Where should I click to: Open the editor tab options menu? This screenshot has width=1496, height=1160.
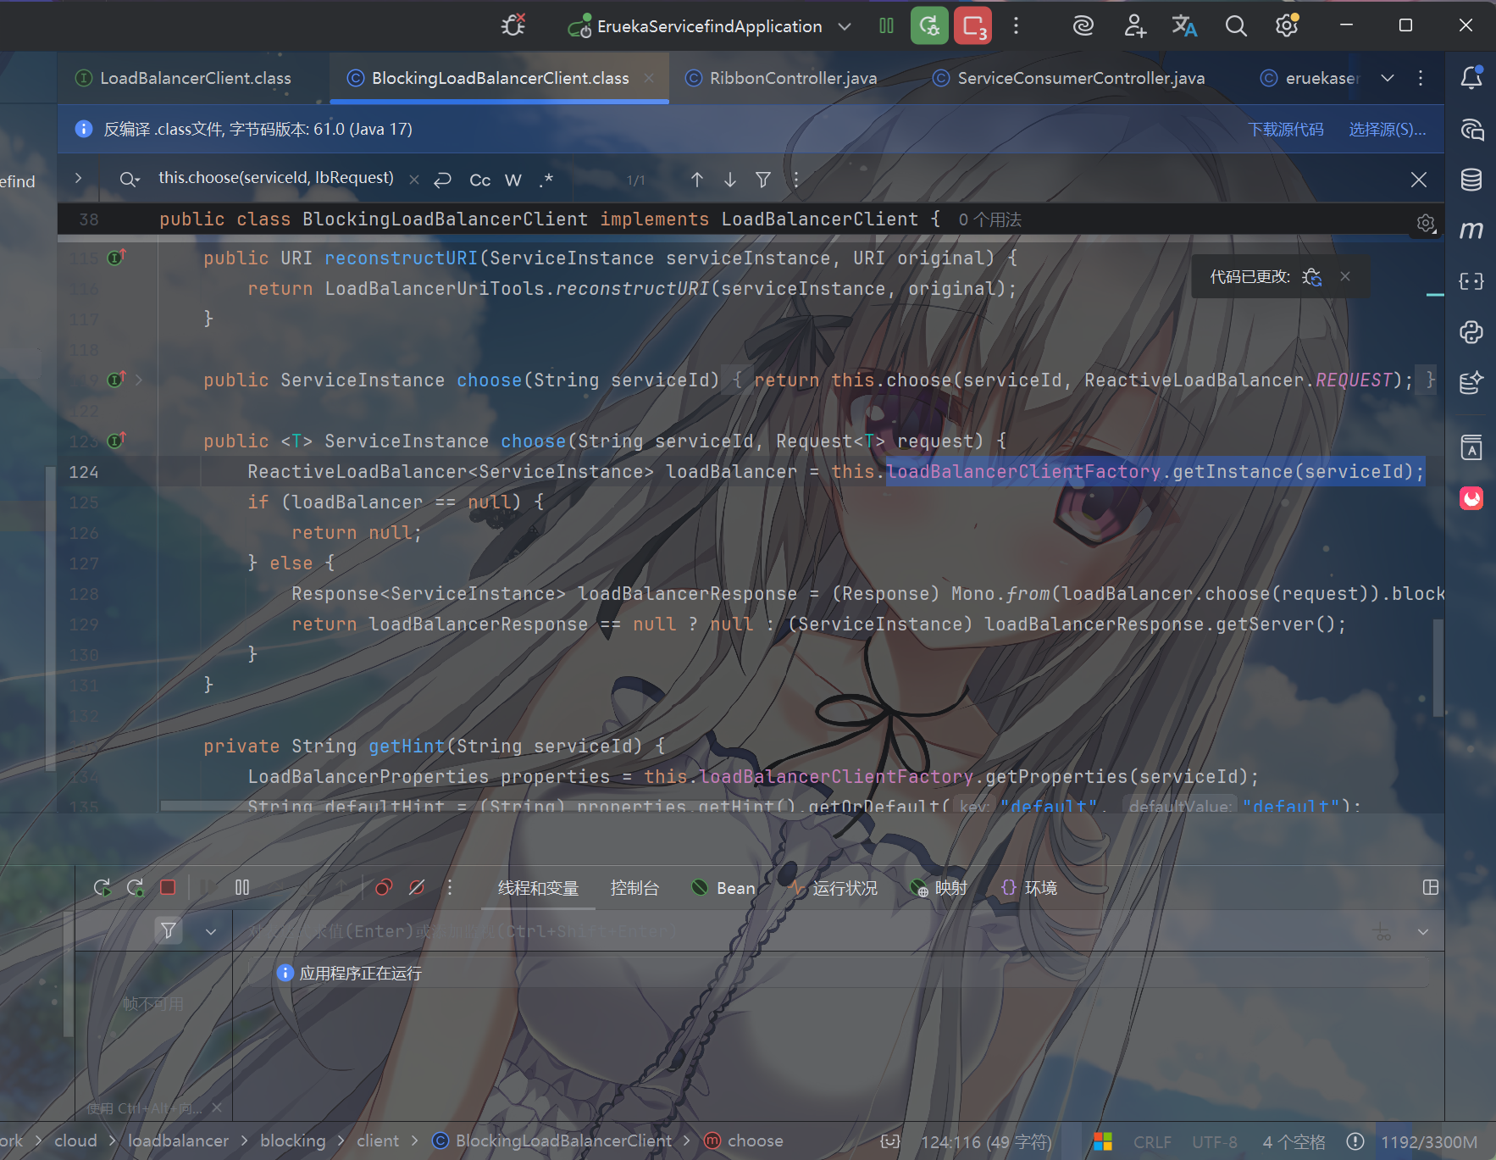(1421, 78)
